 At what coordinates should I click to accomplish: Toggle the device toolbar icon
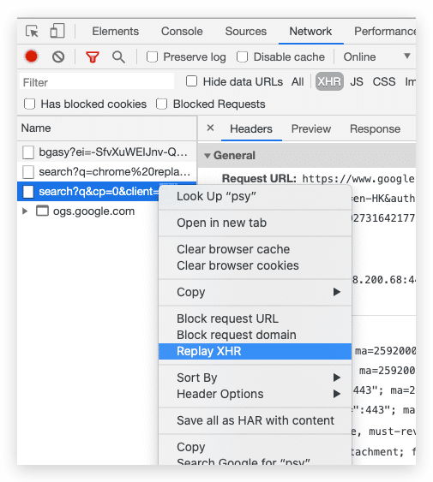(x=57, y=31)
